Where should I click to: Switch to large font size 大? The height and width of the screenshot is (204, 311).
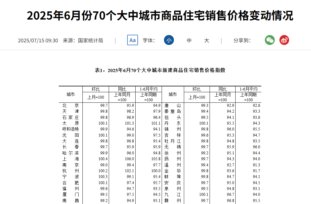[207, 41]
